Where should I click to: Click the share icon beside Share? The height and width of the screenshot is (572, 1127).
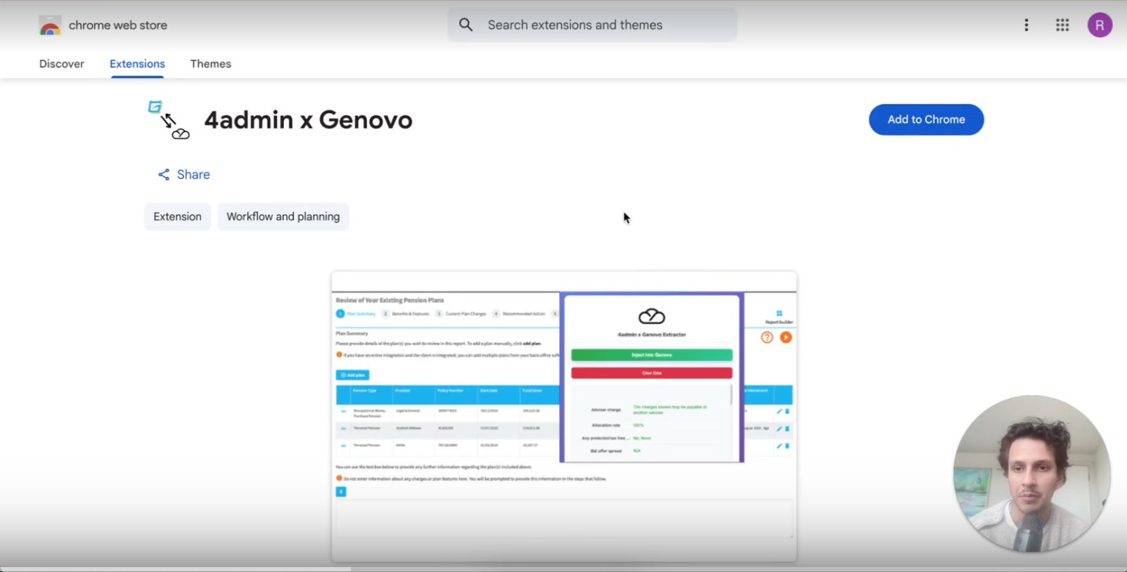164,174
